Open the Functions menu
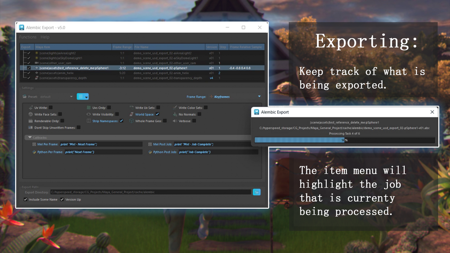Screen dimensions: 450x253 click(28, 37)
